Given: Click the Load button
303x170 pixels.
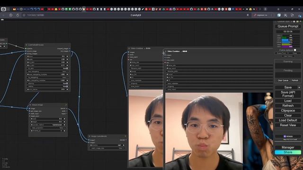Looking at the screenshot, I should [288, 101].
